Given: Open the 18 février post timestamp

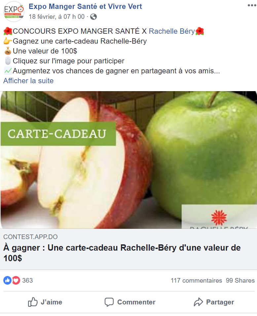Looking at the screenshot, I should pos(56,17).
